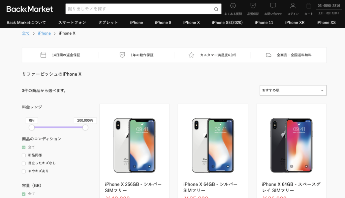Click the iPhone X 256GB silver product image
The image size is (345, 198).
pos(134,145)
